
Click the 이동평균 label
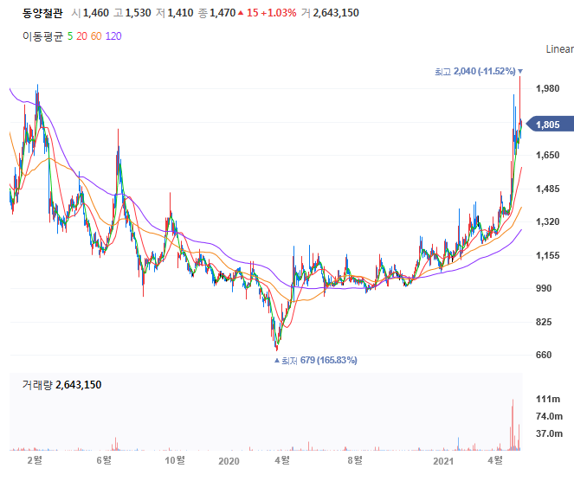point(42,36)
